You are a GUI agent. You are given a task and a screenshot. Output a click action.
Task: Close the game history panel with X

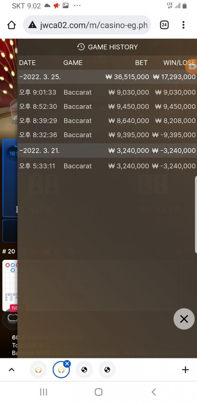pyautogui.click(x=184, y=319)
